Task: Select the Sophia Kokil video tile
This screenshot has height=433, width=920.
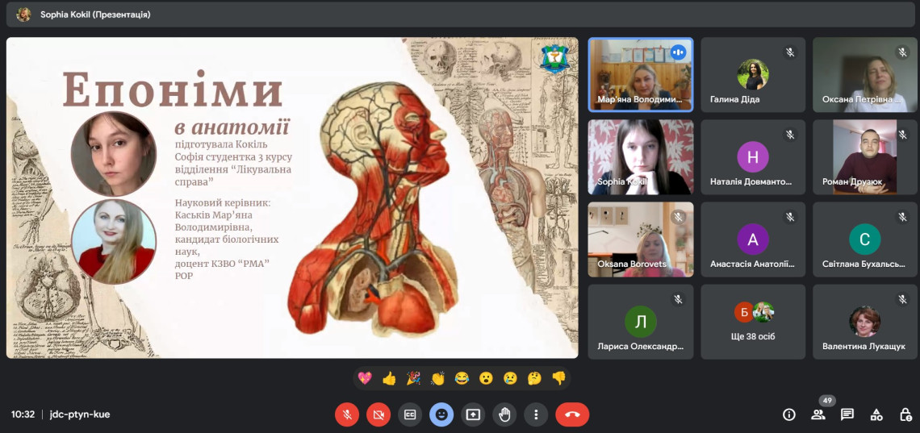Action: 641,157
